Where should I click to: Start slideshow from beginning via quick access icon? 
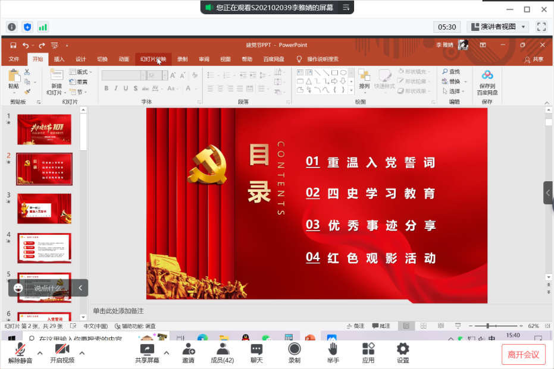[x=54, y=45]
